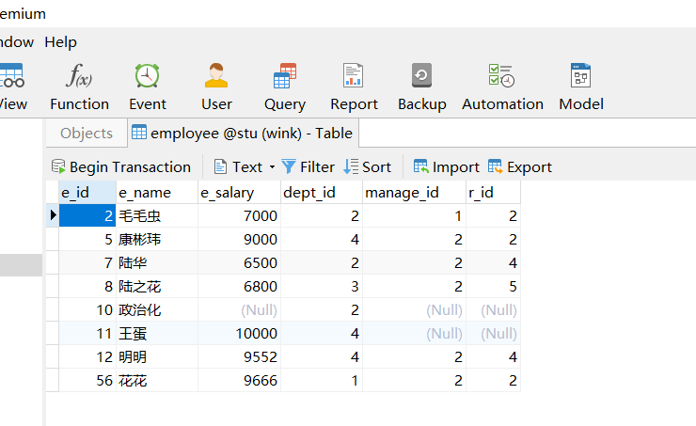Select salary cell 9000
Image resolution: width=696 pixels, height=426 pixels.
[x=239, y=239]
